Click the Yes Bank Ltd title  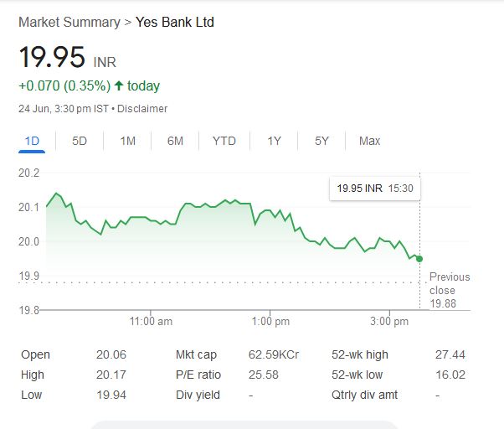(175, 22)
